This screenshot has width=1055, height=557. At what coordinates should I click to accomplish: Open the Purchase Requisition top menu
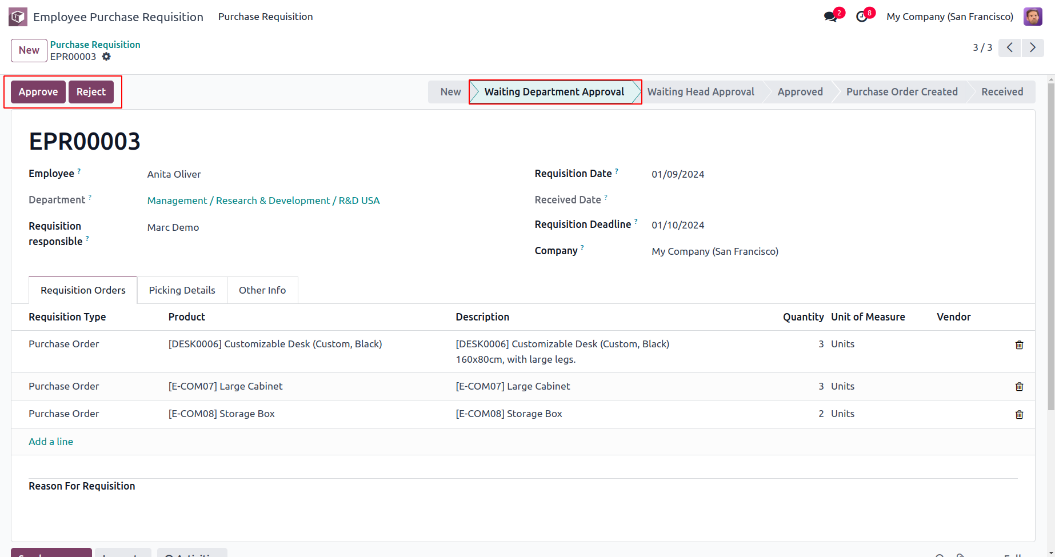(265, 17)
